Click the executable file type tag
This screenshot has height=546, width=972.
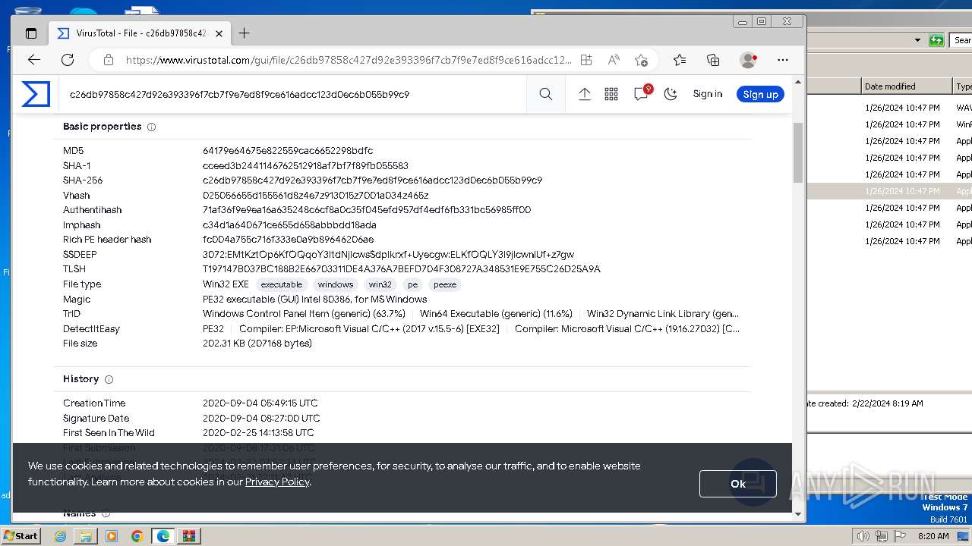pos(281,284)
